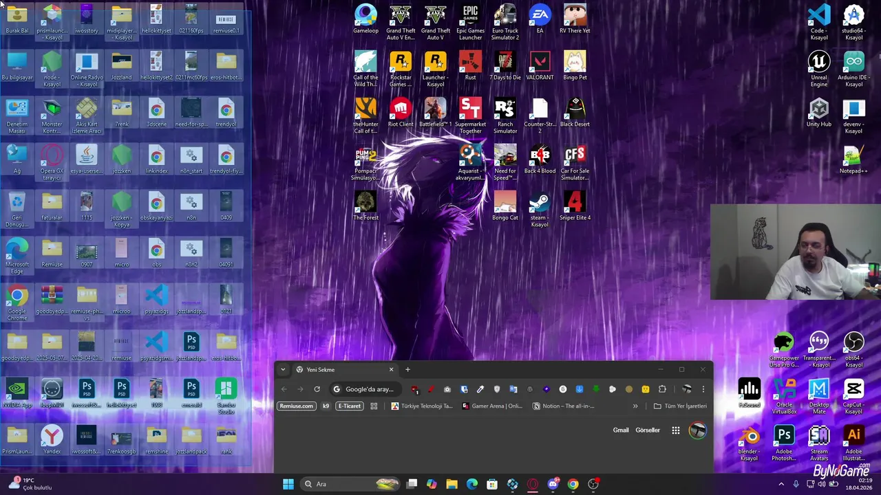881x495 pixels.
Task: Open the Chrome tab search dropdown
Action: coord(282,369)
